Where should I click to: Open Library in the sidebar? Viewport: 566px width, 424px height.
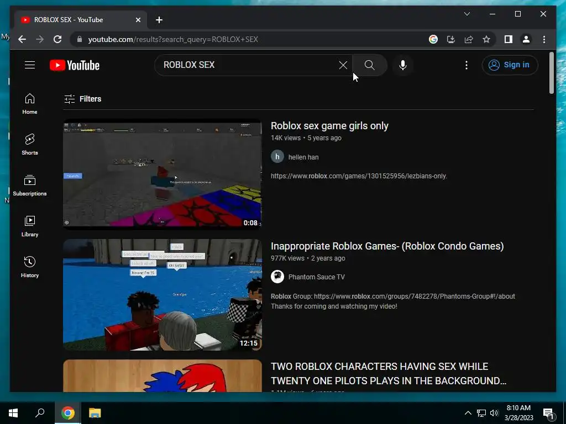(30, 226)
